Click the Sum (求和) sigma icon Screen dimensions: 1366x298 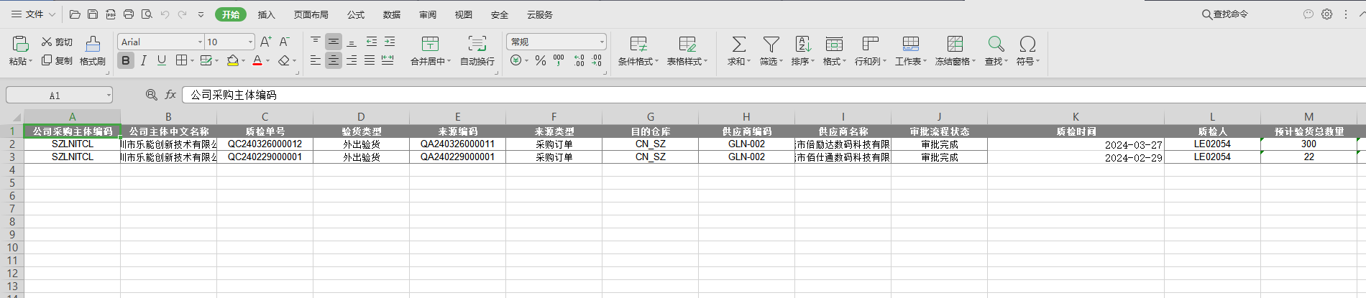click(738, 44)
